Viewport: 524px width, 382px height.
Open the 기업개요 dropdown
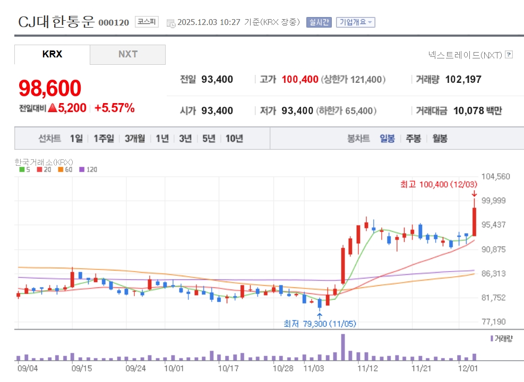(x=356, y=22)
